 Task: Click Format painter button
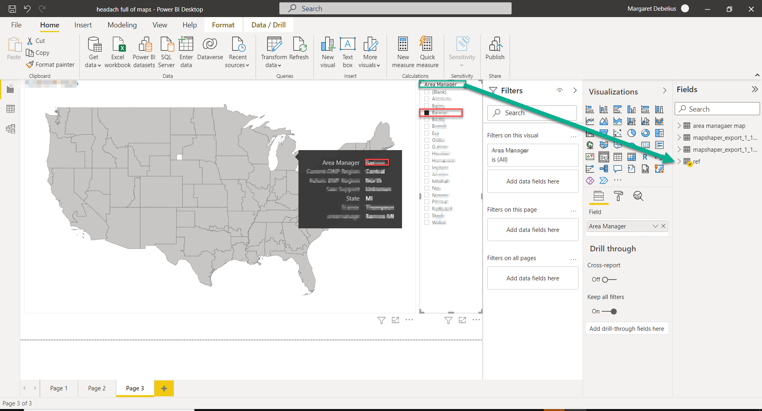tap(50, 65)
